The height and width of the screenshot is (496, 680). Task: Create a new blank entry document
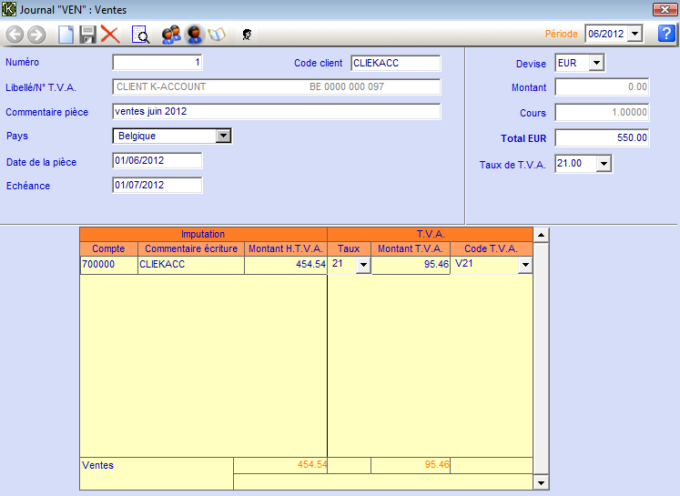tap(66, 35)
